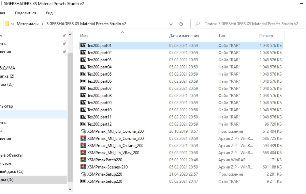
Task: Sort files by Размер column
Action: tap(266, 36)
